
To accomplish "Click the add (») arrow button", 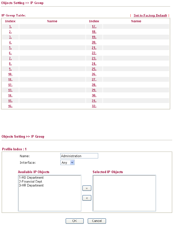I will (x=87, y=188).
